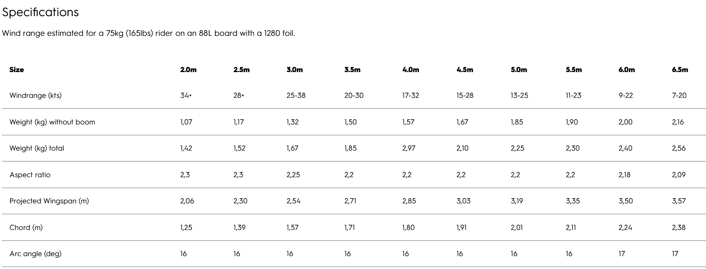Viewport: 706px width, 269px height.
Task: Click the 6.5m size column header
Action: [x=680, y=70]
